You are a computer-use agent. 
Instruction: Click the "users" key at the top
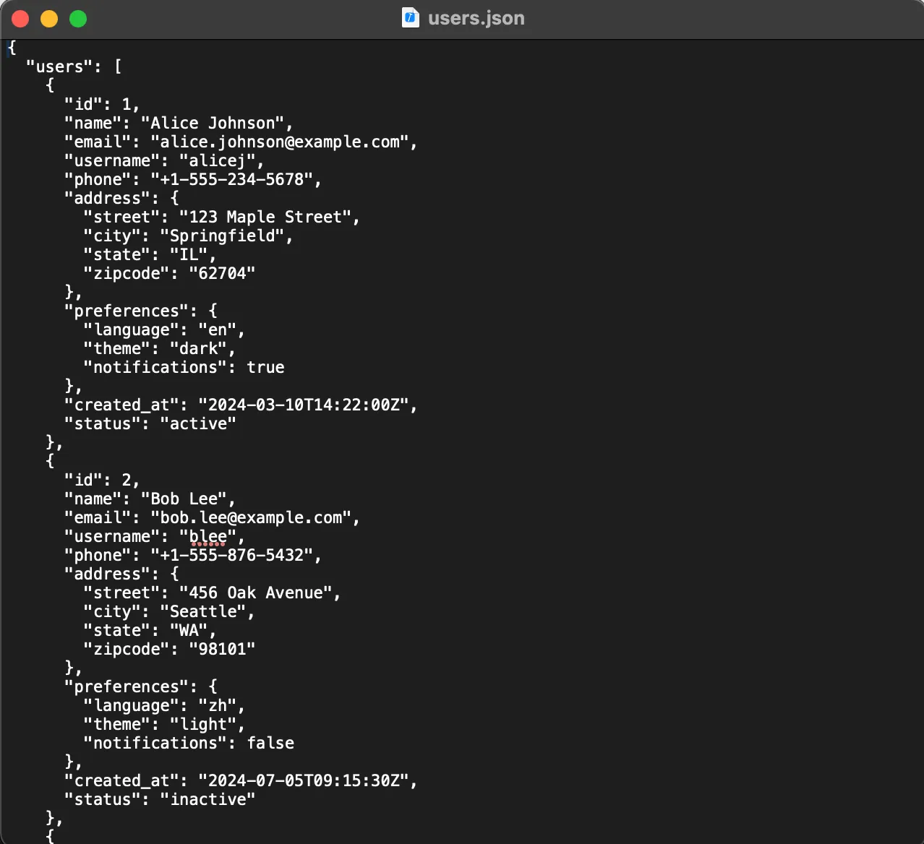click(59, 67)
